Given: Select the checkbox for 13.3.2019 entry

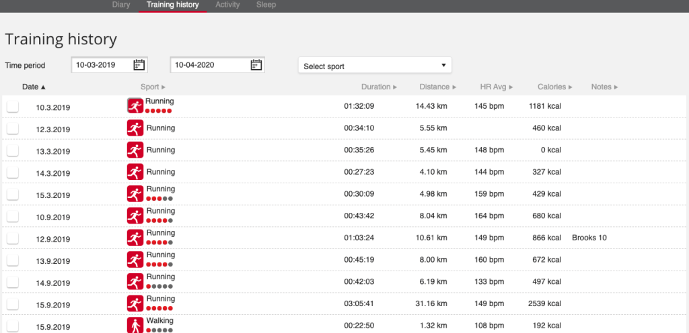Looking at the screenshot, I should [x=13, y=150].
